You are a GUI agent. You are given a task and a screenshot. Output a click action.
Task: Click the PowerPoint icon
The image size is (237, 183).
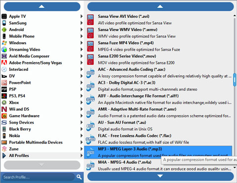point(4,83)
